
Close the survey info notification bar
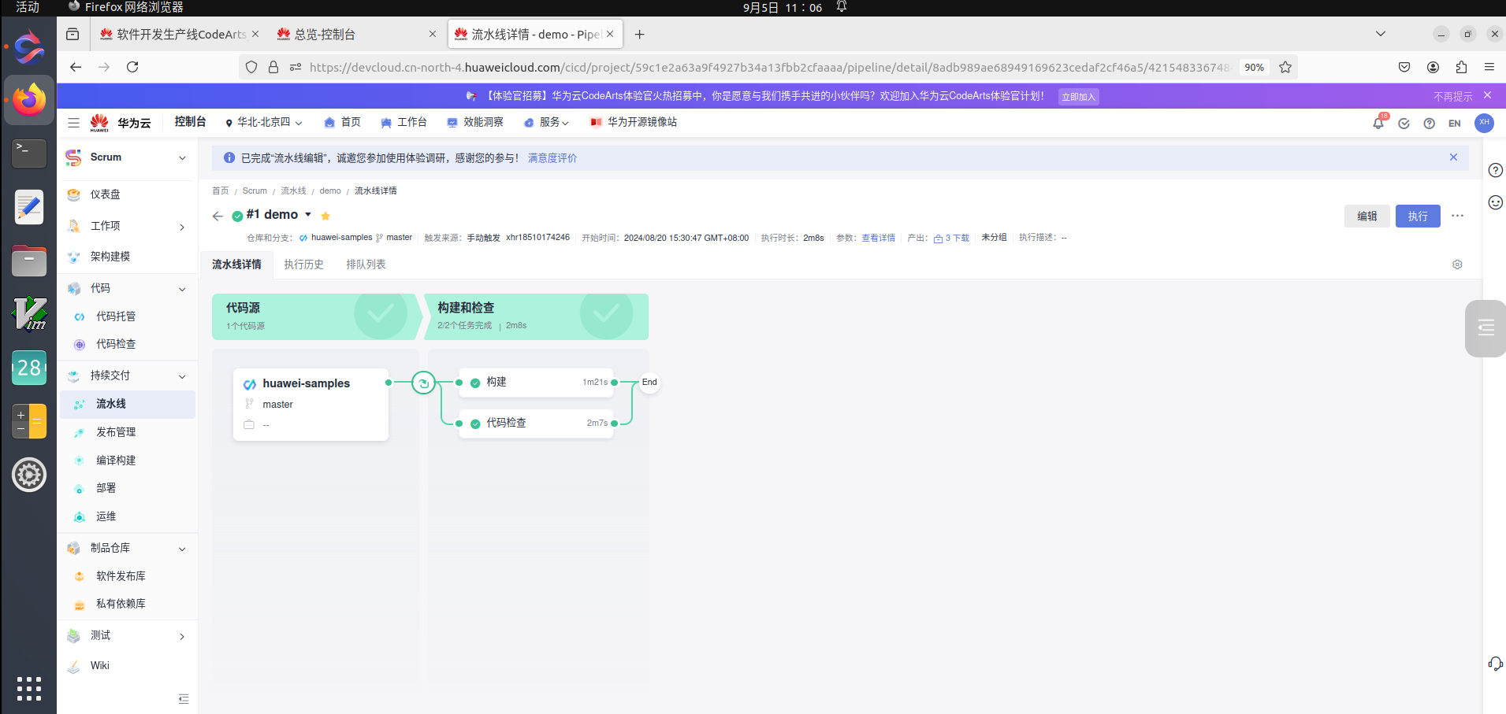pyautogui.click(x=1453, y=157)
